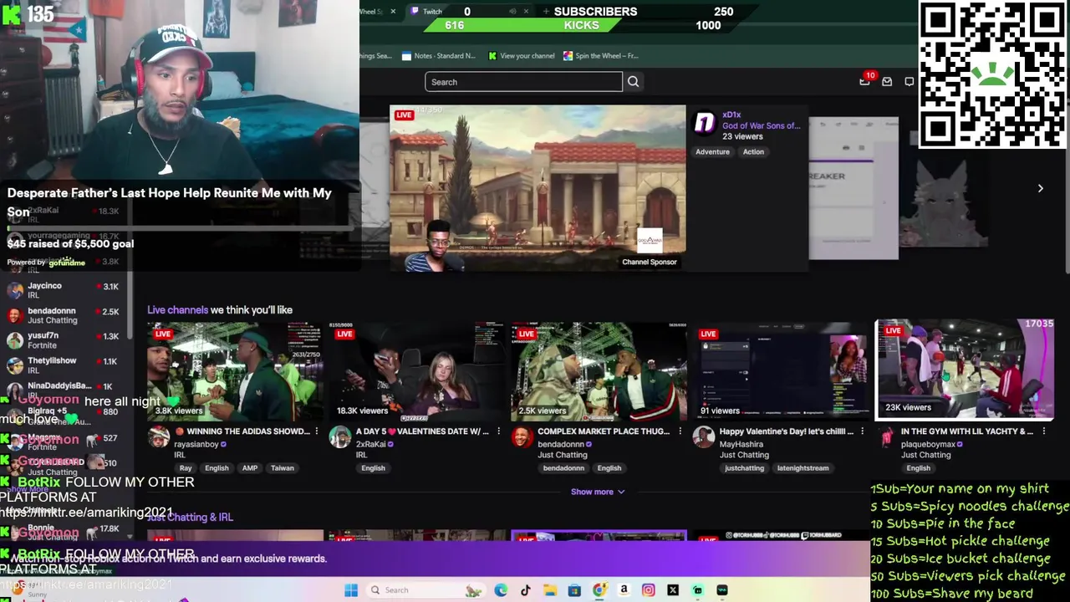This screenshot has height=602, width=1070.
Task: Click Channel Sponsor label on featured stream
Action: coord(650,262)
